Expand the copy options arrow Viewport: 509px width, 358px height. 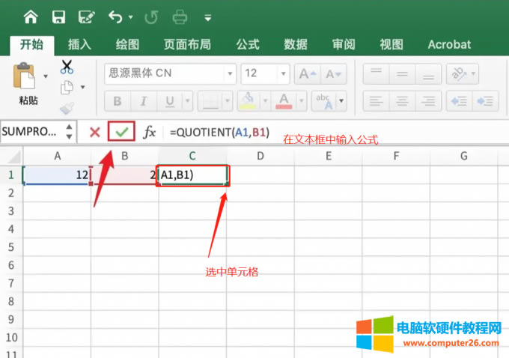point(82,87)
